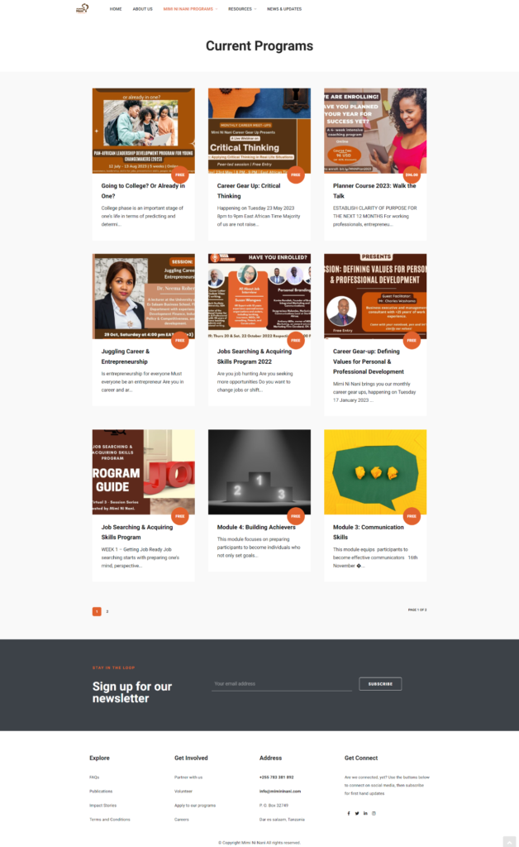Go to pagination page 2

tap(107, 611)
